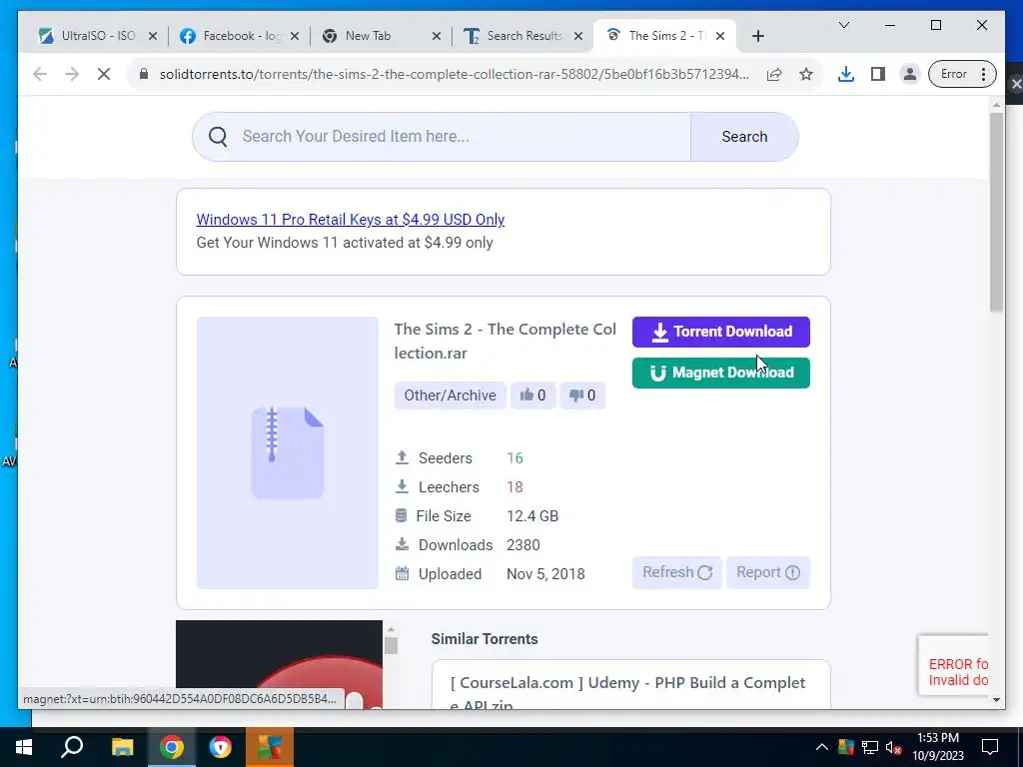This screenshot has width=1023, height=767.
Task: Select the Nov 5, 2018 upload date
Action: [x=545, y=574]
